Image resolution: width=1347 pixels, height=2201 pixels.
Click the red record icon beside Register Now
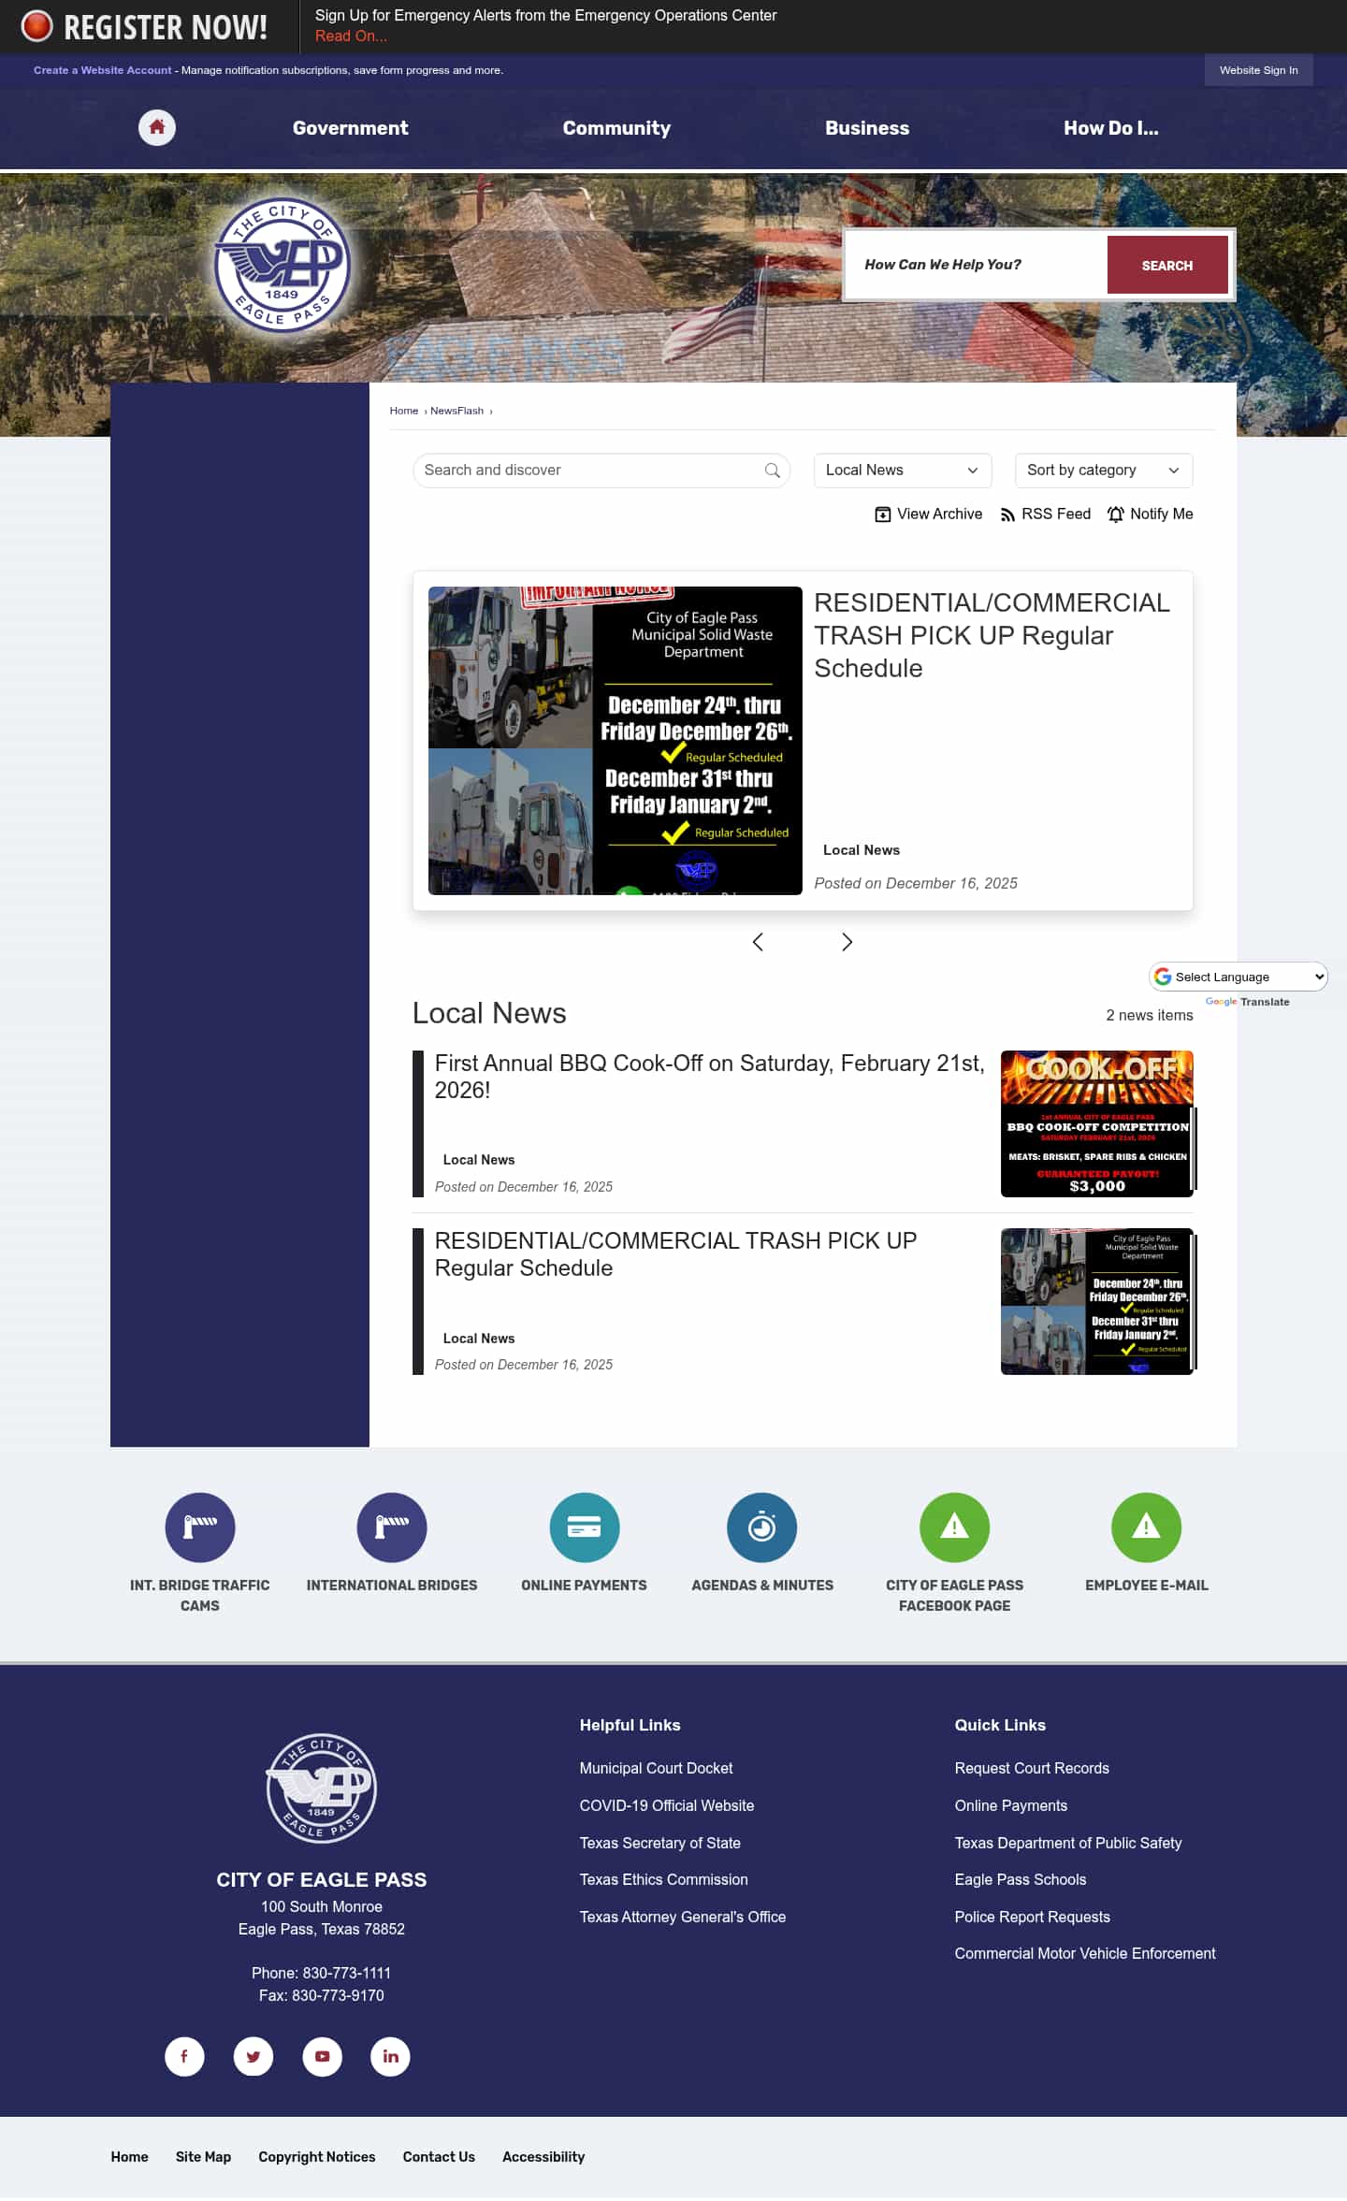(x=37, y=26)
